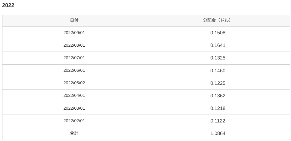Image resolution: width=291 pixels, height=141 pixels.
Task: Click the 合計 total row label
Action: coord(74,133)
